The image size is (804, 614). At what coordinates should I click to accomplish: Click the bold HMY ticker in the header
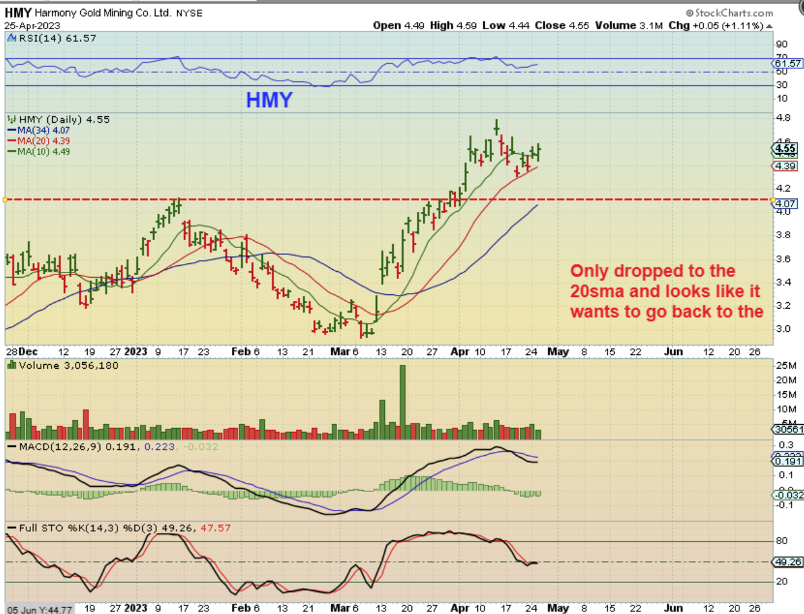[17, 13]
